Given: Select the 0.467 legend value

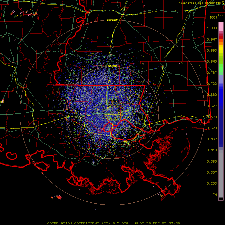Looking at the screenshot, I should click(x=212, y=139).
